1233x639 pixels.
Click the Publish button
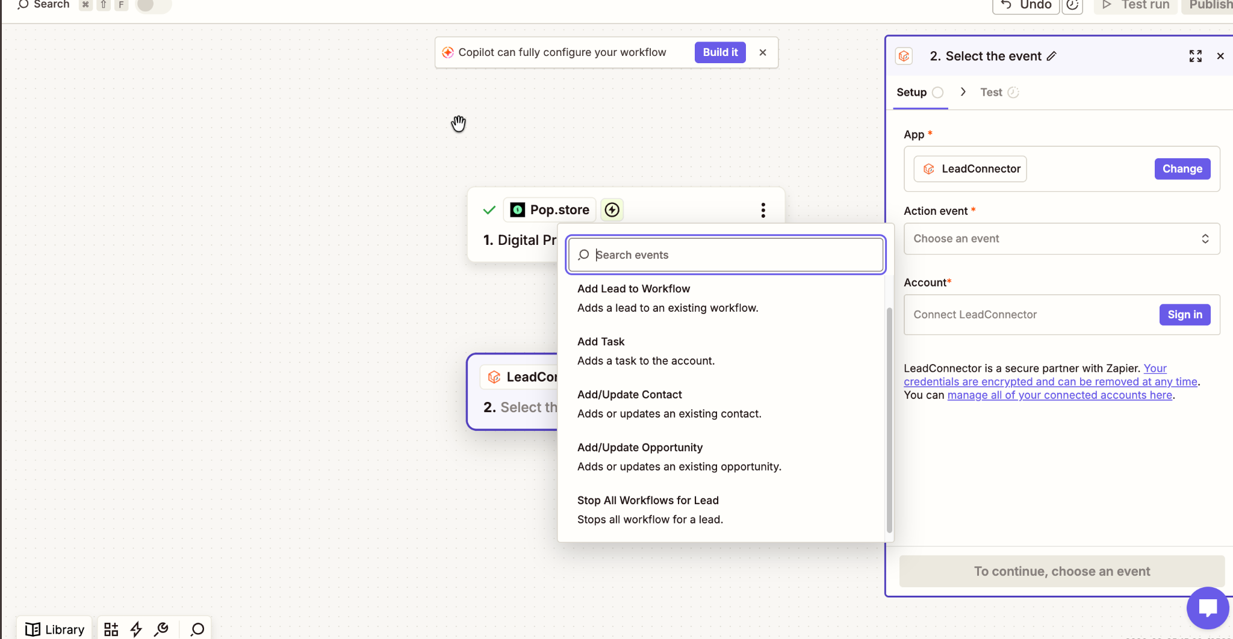(1208, 5)
